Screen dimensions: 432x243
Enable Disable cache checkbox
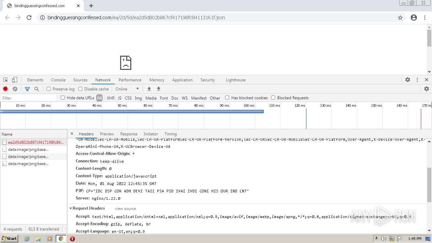click(80, 89)
